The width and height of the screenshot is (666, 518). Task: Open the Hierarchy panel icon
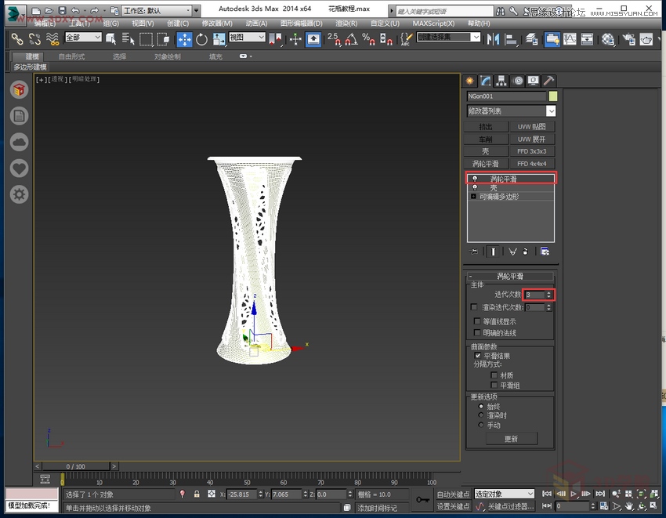point(501,81)
